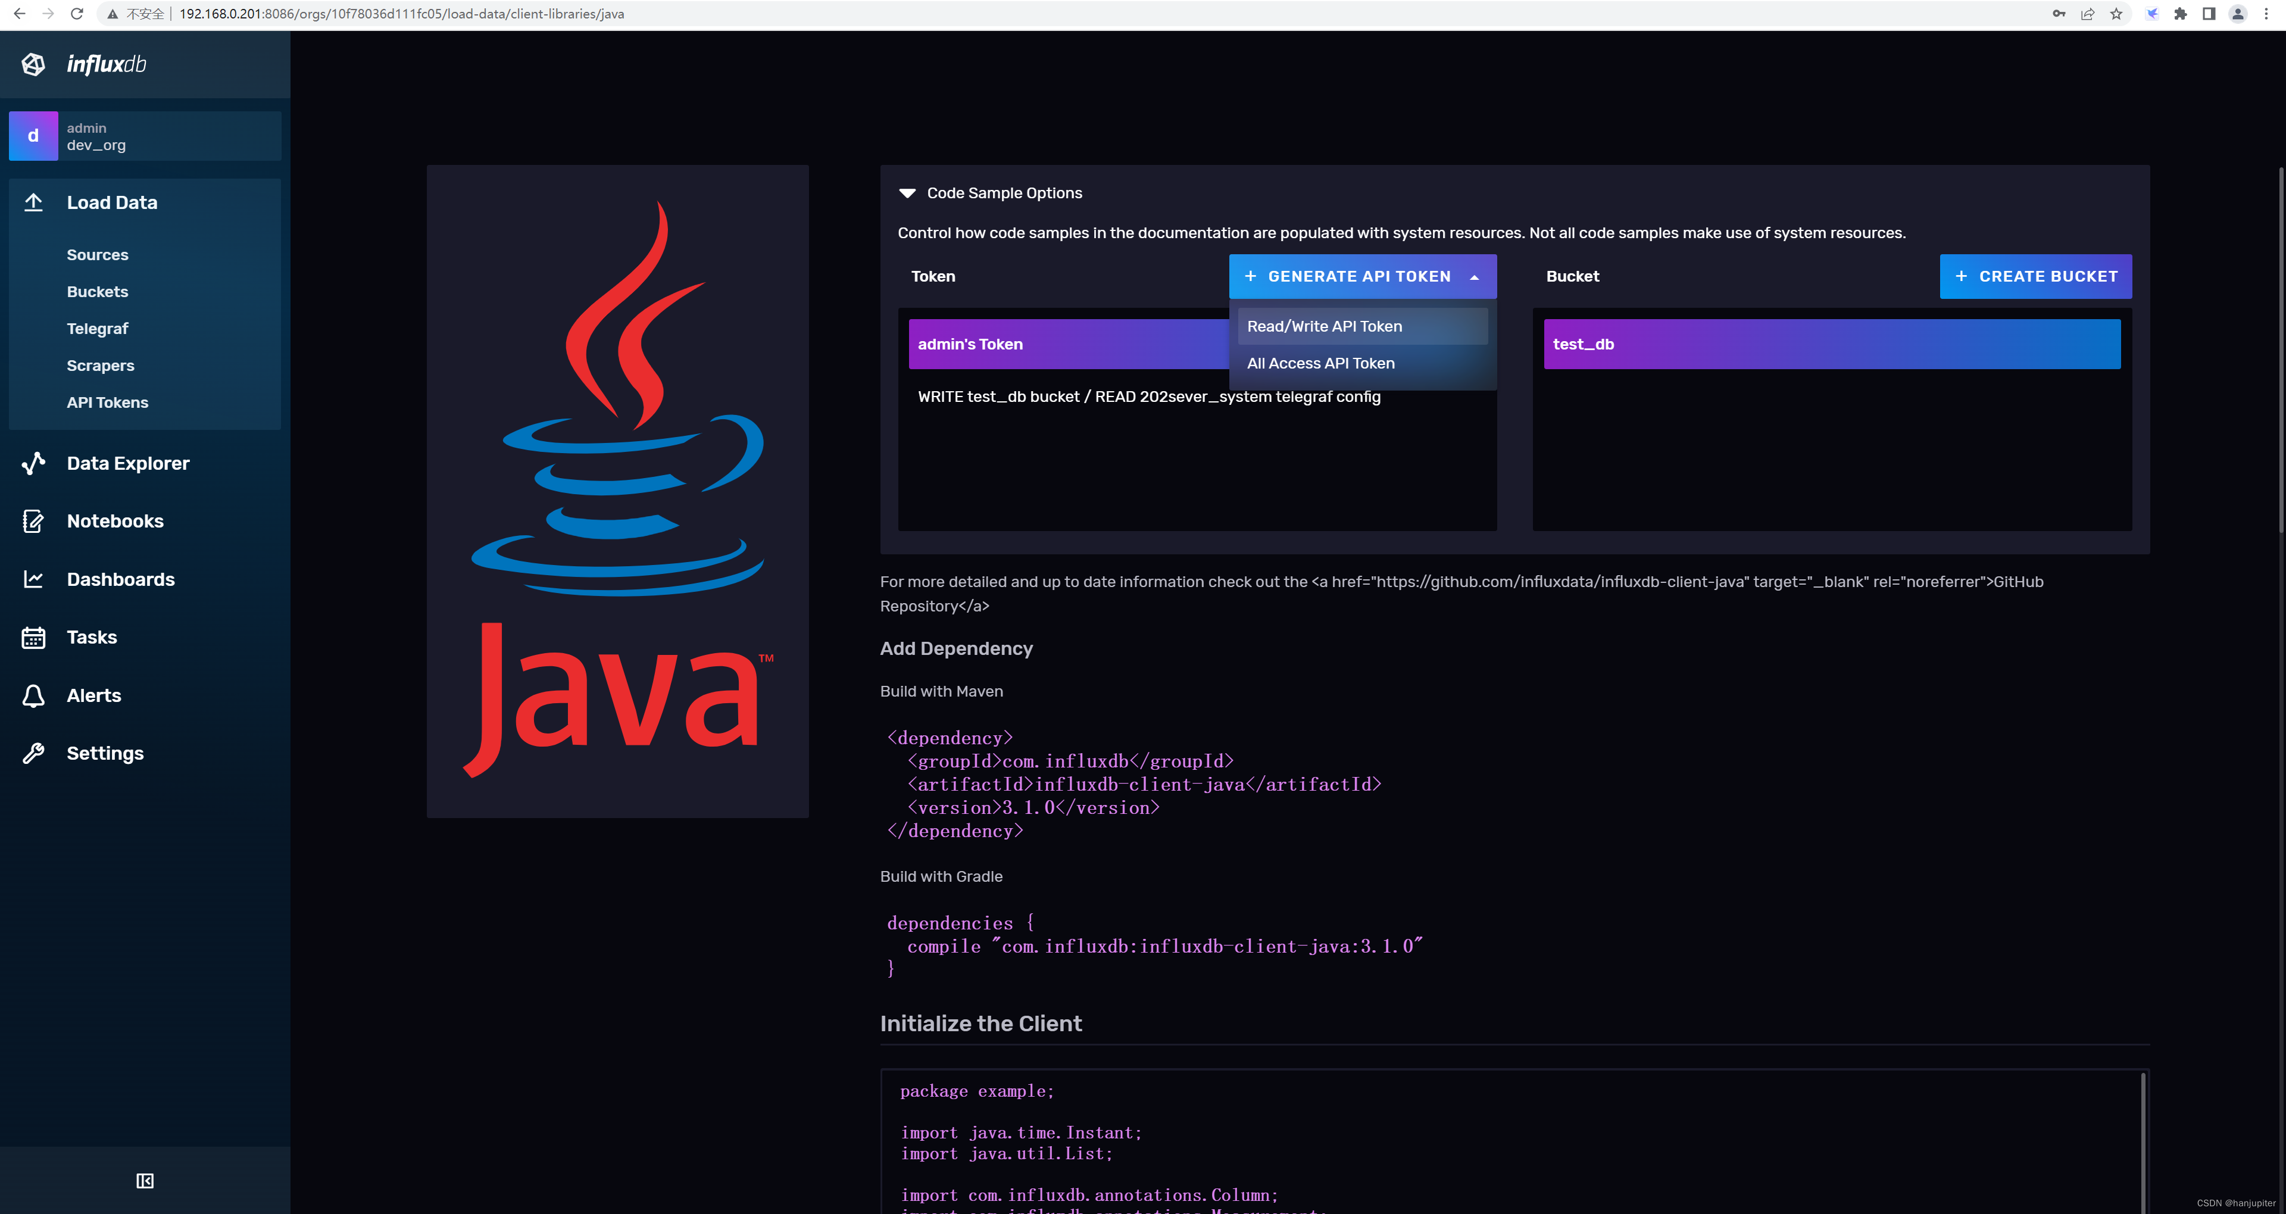Click the WRITE test_db bucket token description

pyautogui.click(x=1149, y=397)
